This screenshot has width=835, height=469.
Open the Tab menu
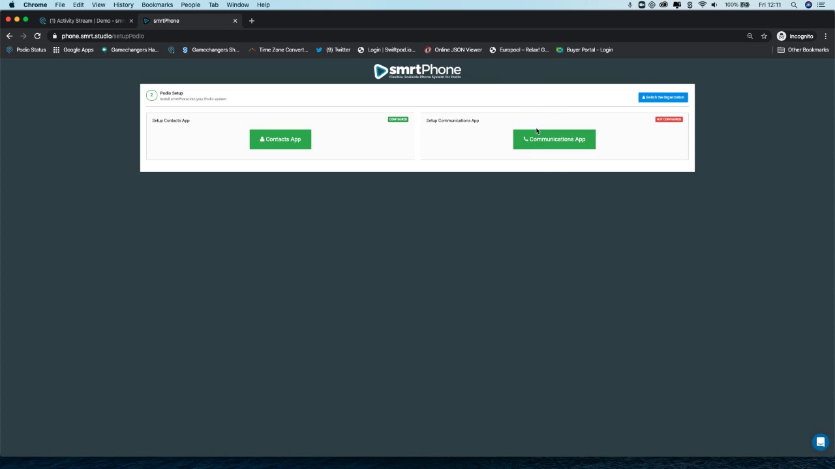click(x=213, y=5)
